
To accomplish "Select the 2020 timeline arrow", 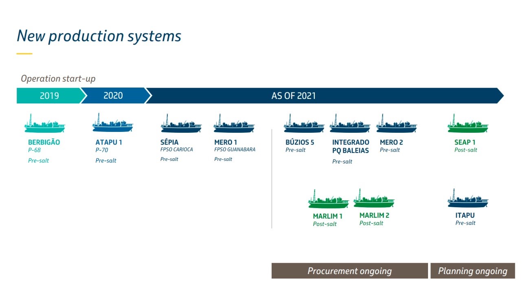I will [x=116, y=96].
